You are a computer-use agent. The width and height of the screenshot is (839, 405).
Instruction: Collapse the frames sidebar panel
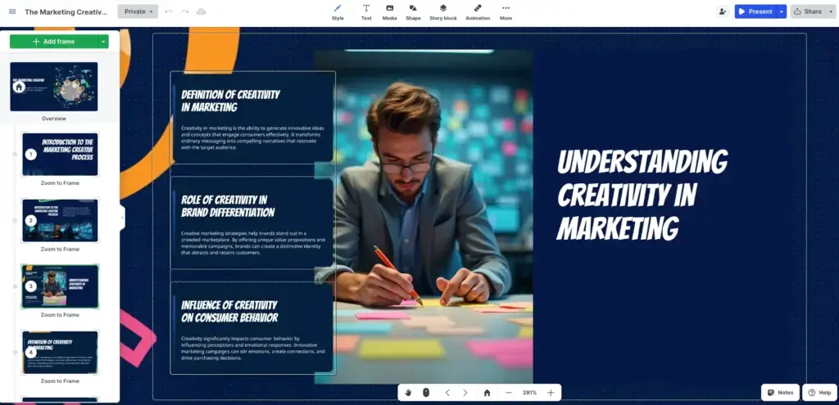coord(122,218)
